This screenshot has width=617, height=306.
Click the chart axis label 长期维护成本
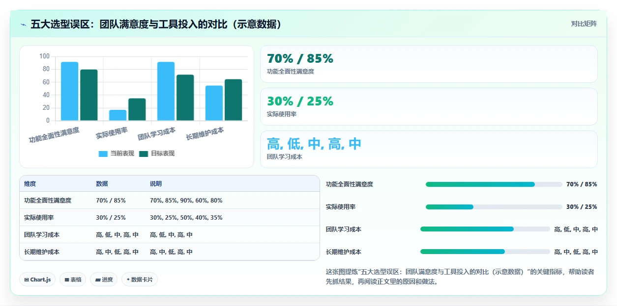pyautogui.click(x=205, y=134)
